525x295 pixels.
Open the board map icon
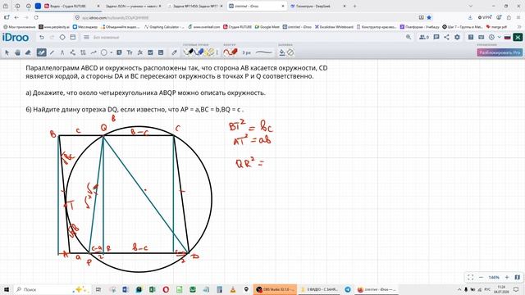[x=518, y=277]
